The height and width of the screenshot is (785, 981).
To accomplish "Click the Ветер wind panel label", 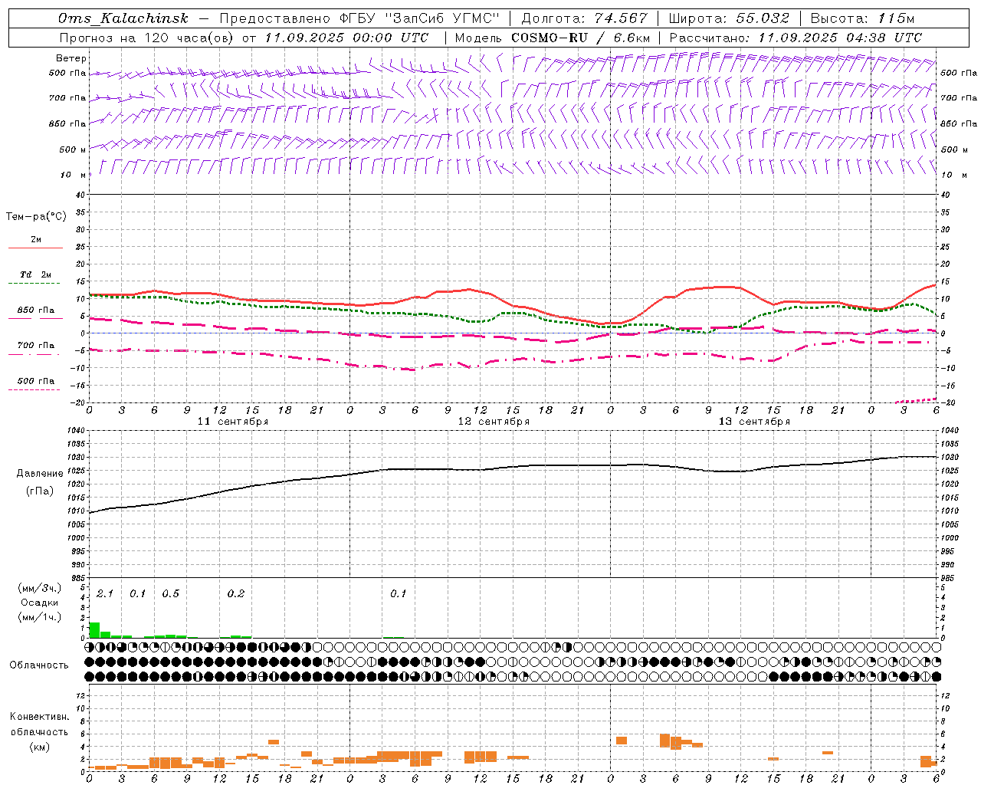I will pos(71,58).
